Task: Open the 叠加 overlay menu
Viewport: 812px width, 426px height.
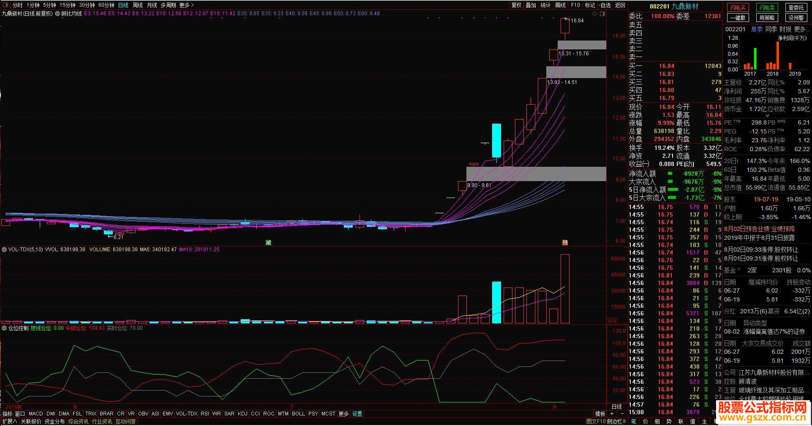Action: pyautogui.click(x=531, y=5)
